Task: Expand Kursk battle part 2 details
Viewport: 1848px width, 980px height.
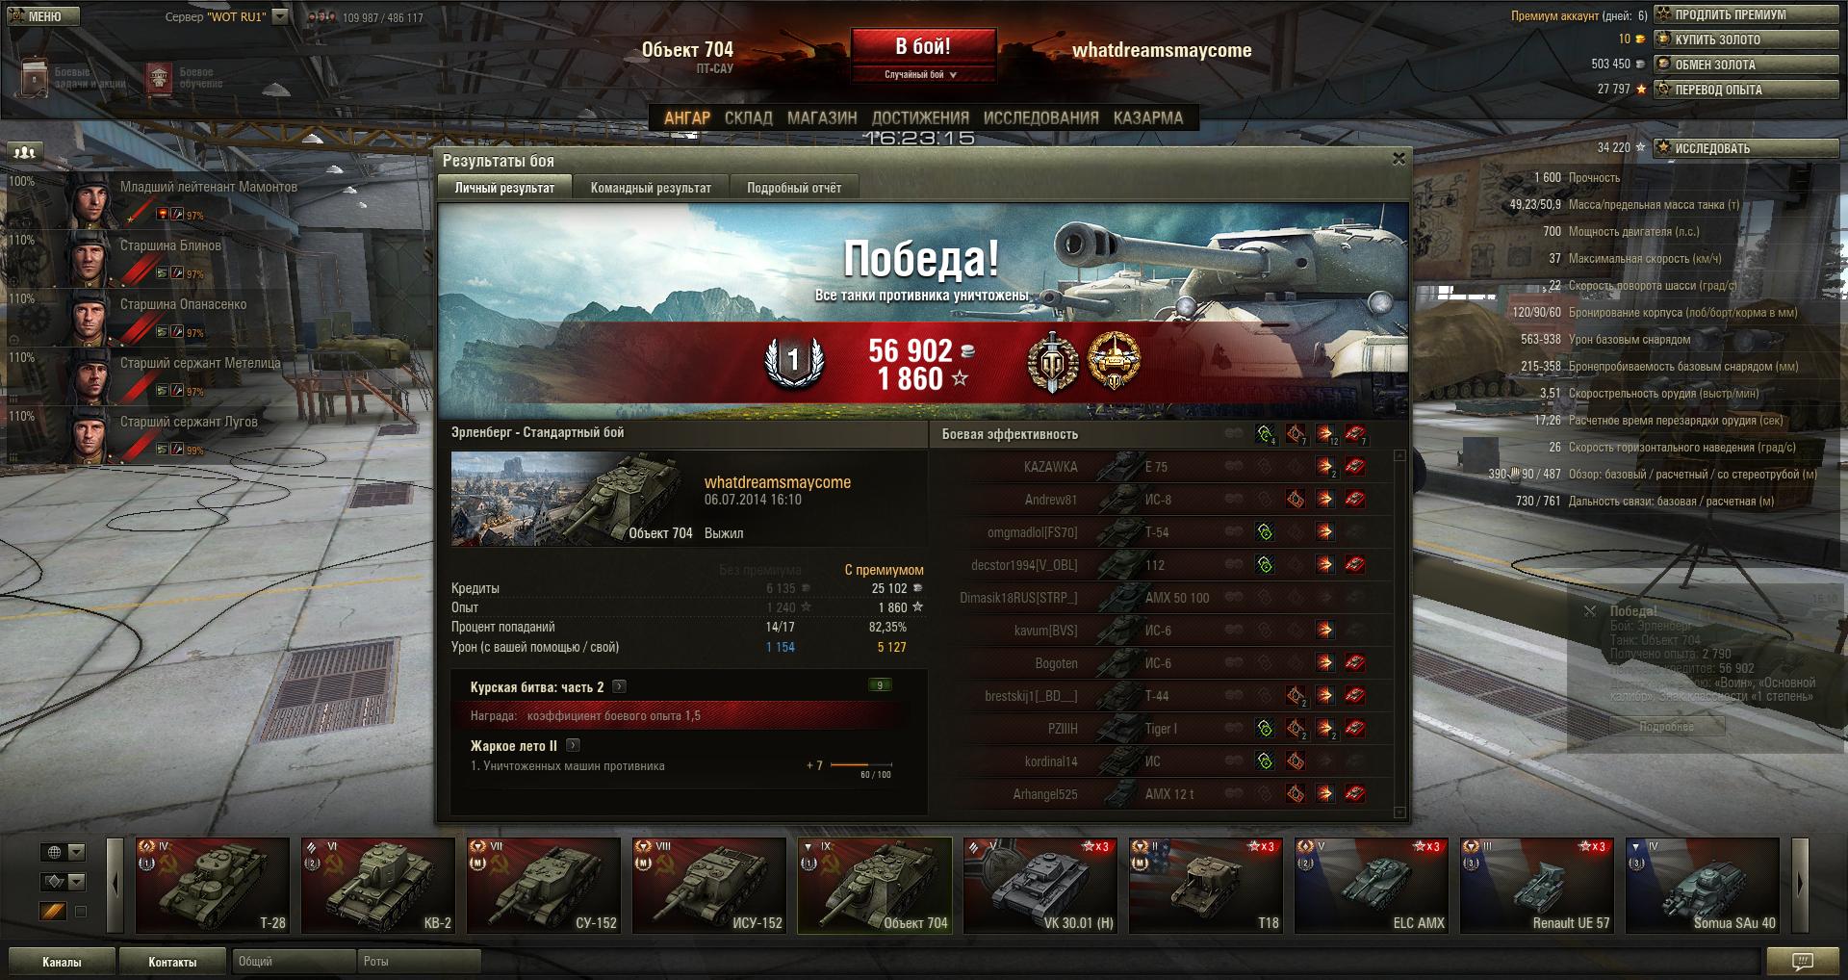Action: (x=620, y=686)
